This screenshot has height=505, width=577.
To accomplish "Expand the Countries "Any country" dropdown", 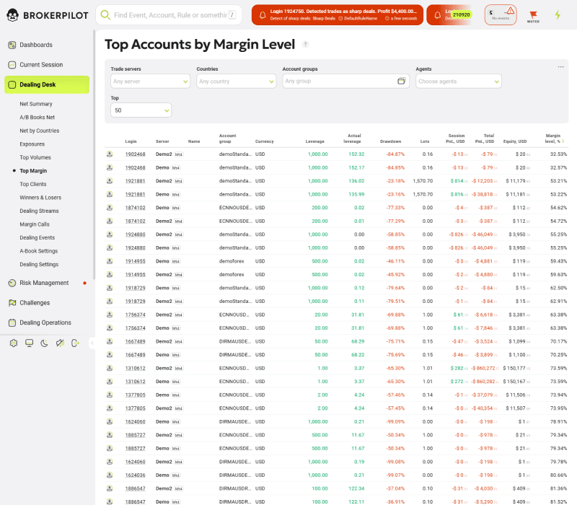I will click(238, 82).
